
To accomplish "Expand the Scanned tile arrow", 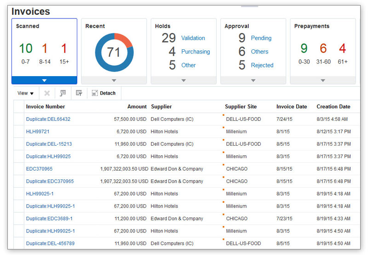I will click(x=44, y=80).
